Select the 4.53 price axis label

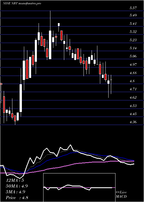[133, 106]
